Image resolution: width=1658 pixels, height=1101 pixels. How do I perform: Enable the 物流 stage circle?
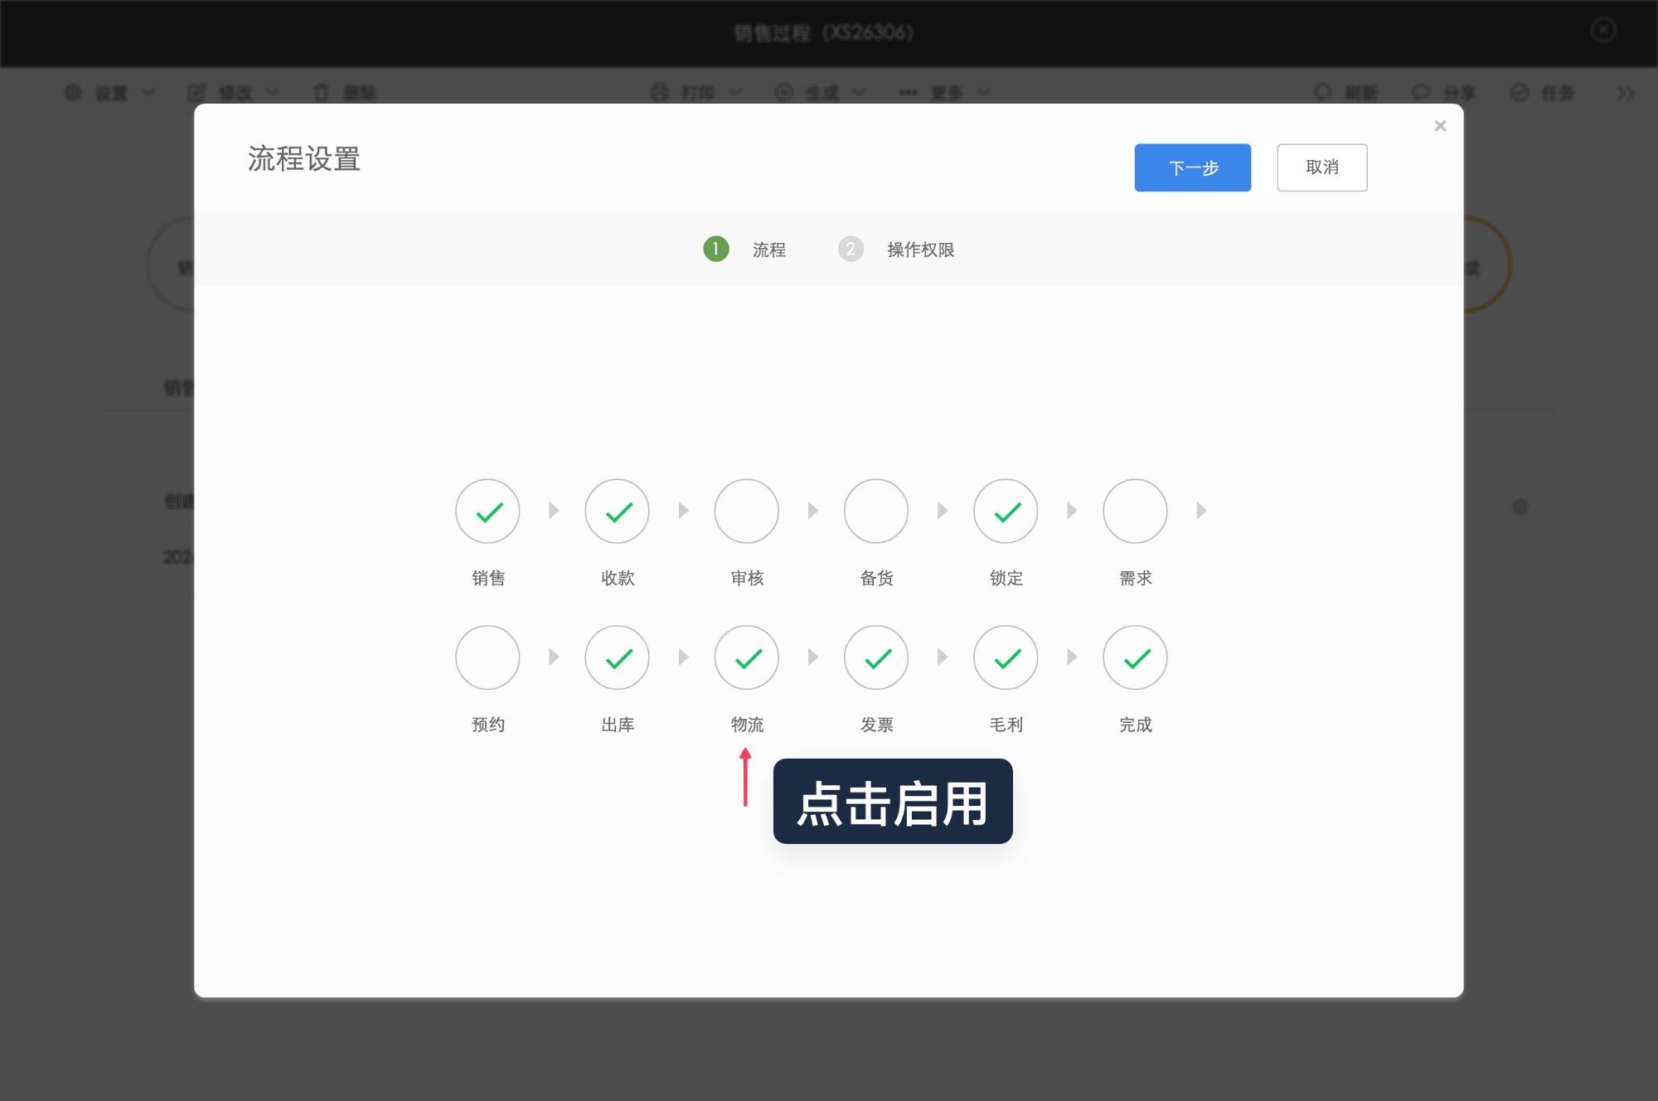click(745, 657)
